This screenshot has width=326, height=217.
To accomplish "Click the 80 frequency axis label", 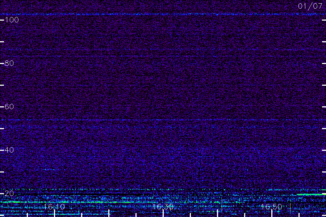I will pos(9,63).
